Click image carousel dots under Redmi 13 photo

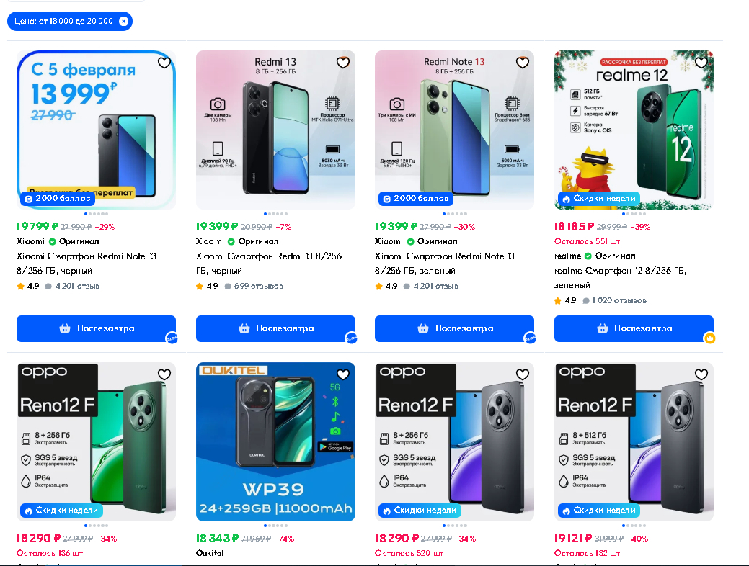[x=275, y=214]
